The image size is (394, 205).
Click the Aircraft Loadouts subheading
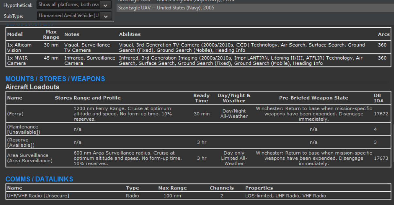(32, 87)
